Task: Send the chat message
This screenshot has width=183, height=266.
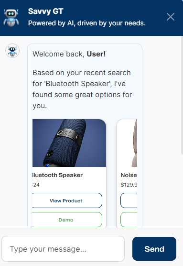Action: click(x=154, y=249)
